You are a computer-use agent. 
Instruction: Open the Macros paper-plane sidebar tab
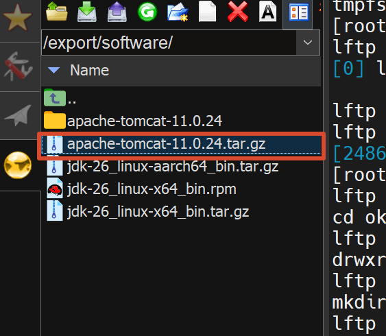click(19, 115)
